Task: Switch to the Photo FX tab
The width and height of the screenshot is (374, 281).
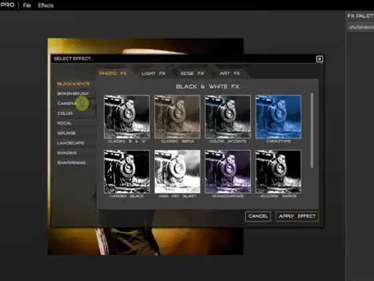Action: (113, 74)
